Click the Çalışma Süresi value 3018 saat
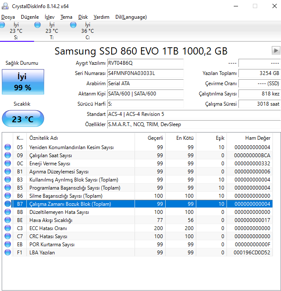This screenshot has width=281, height=291. [259, 104]
